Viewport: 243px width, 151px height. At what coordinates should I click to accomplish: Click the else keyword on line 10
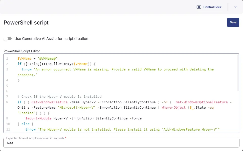tap(26, 124)
